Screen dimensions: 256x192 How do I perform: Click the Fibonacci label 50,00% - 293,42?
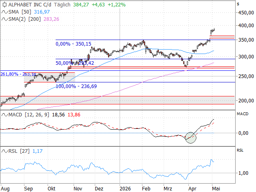pyautogui.click(x=75, y=63)
